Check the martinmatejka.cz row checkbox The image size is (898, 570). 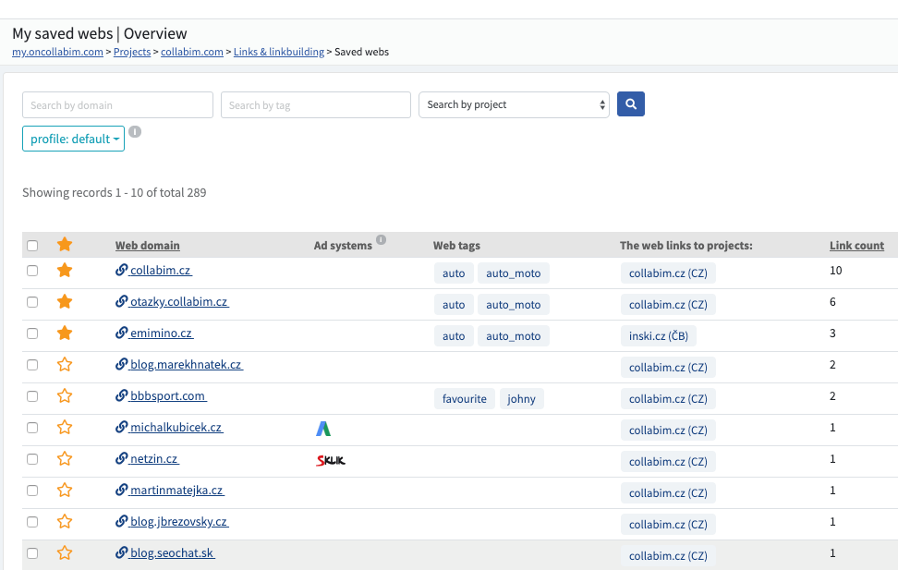(x=32, y=491)
